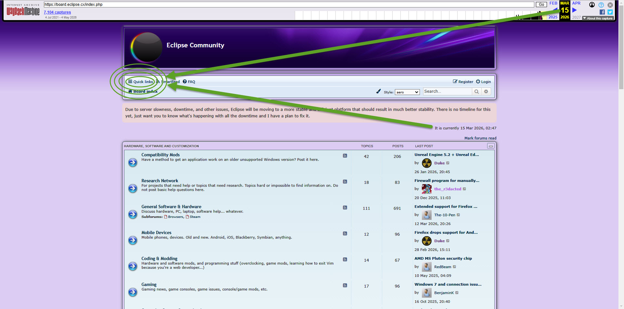The height and width of the screenshot is (309, 624).
Task: Open the Browsers subforum
Action: click(174, 217)
